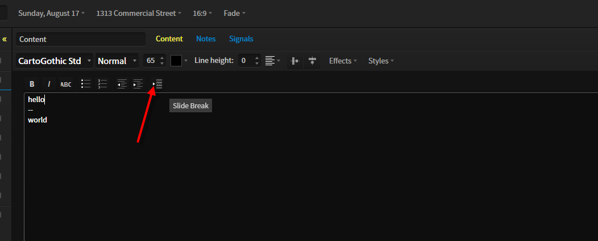Viewport: 598px width, 241px height.
Task: Apply a bulleted list
Action: pos(86,84)
